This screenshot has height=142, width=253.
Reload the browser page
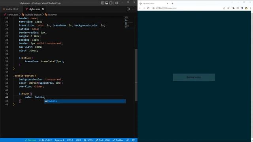[148, 8]
